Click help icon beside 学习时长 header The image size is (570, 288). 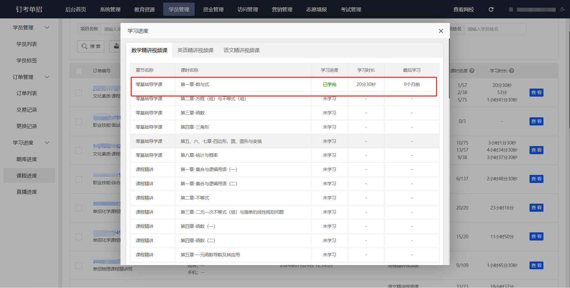point(511,71)
